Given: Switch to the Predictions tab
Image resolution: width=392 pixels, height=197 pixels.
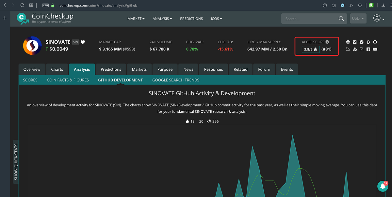Looking at the screenshot, I should point(111,69).
